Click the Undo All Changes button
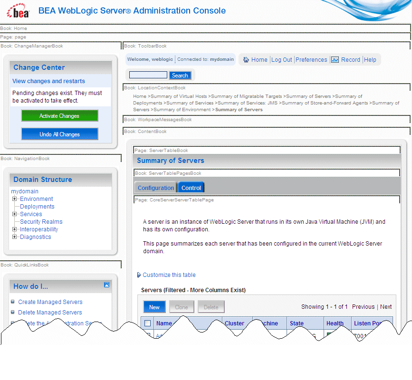The width and height of the screenshot is (412, 380). point(59,133)
